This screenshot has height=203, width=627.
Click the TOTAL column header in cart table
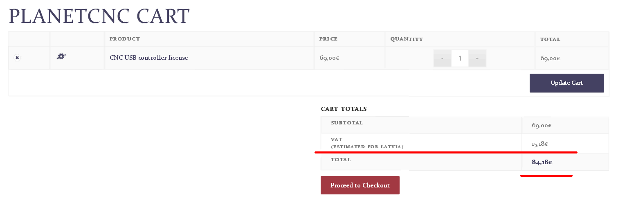click(x=550, y=39)
